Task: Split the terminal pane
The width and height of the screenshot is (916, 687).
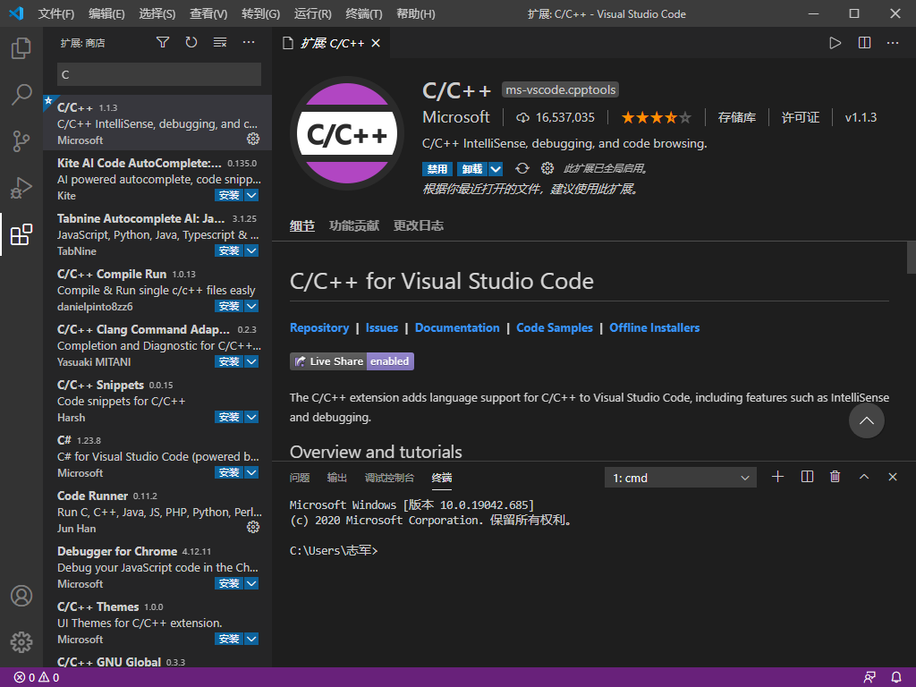Action: coord(807,477)
